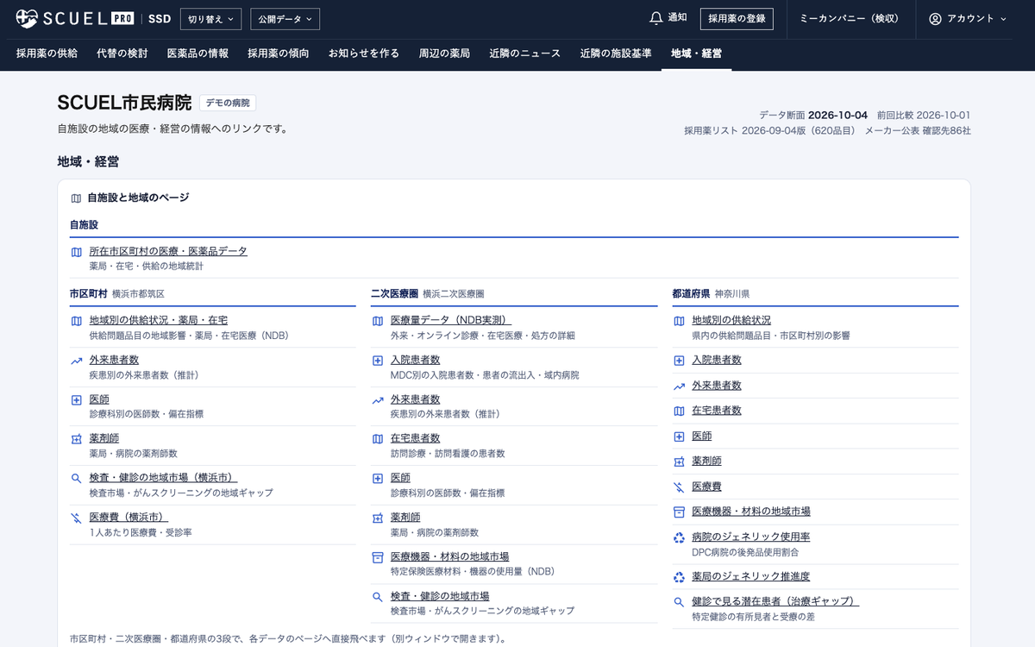Click the 通知 button label

click(x=678, y=18)
